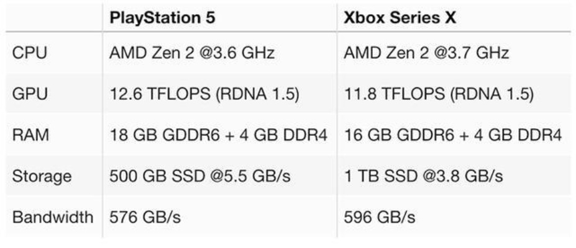Click the 1 TB SSD @3.8 GB/s cell
This screenshot has height=248, width=576.
pos(423,176)
